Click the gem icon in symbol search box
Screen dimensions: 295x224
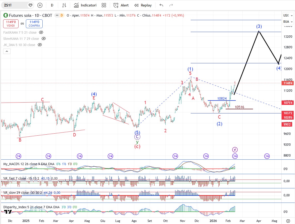30,5
